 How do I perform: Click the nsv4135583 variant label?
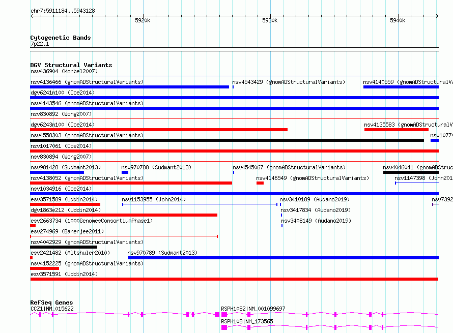pyautogui.click(x=408, y=125)
